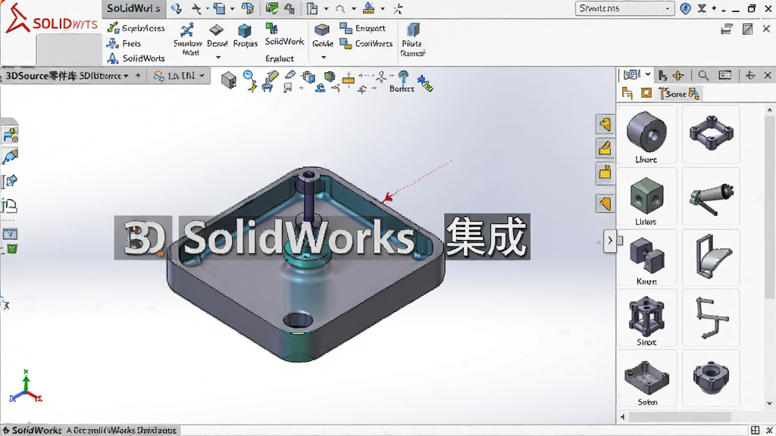Viewport: 776px width, 436px height.
Task: Expand the dropdown arrow under Dcssd
Action: click(x=217, y=58)
